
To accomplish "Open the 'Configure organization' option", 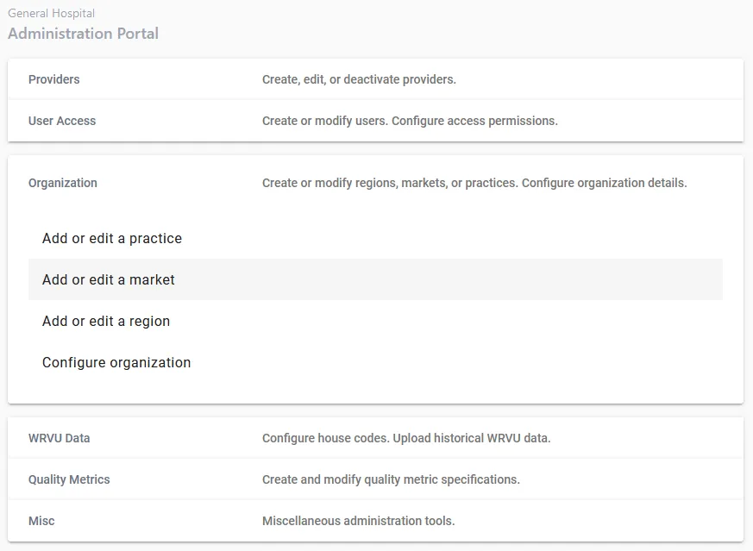I will pos(116,363).
